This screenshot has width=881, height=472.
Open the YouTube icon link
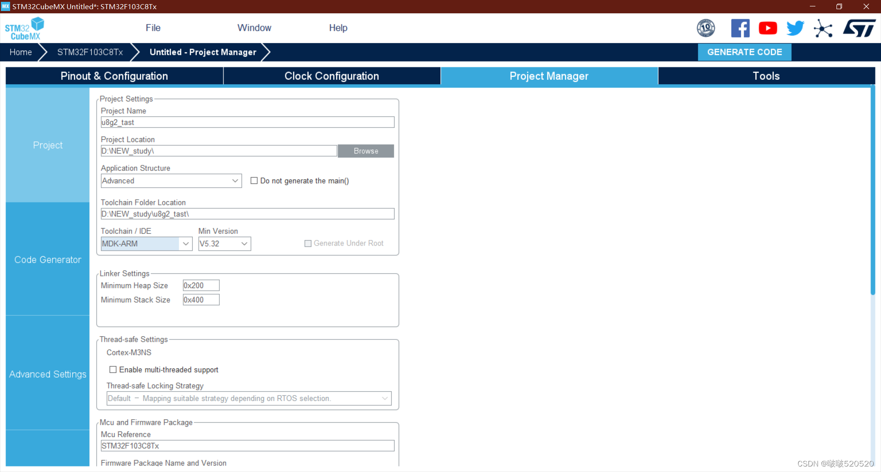click(768, 28)
